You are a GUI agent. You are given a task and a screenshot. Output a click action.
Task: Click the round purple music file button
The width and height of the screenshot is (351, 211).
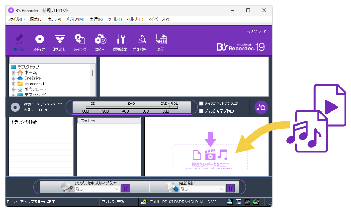tap(261, 107)
